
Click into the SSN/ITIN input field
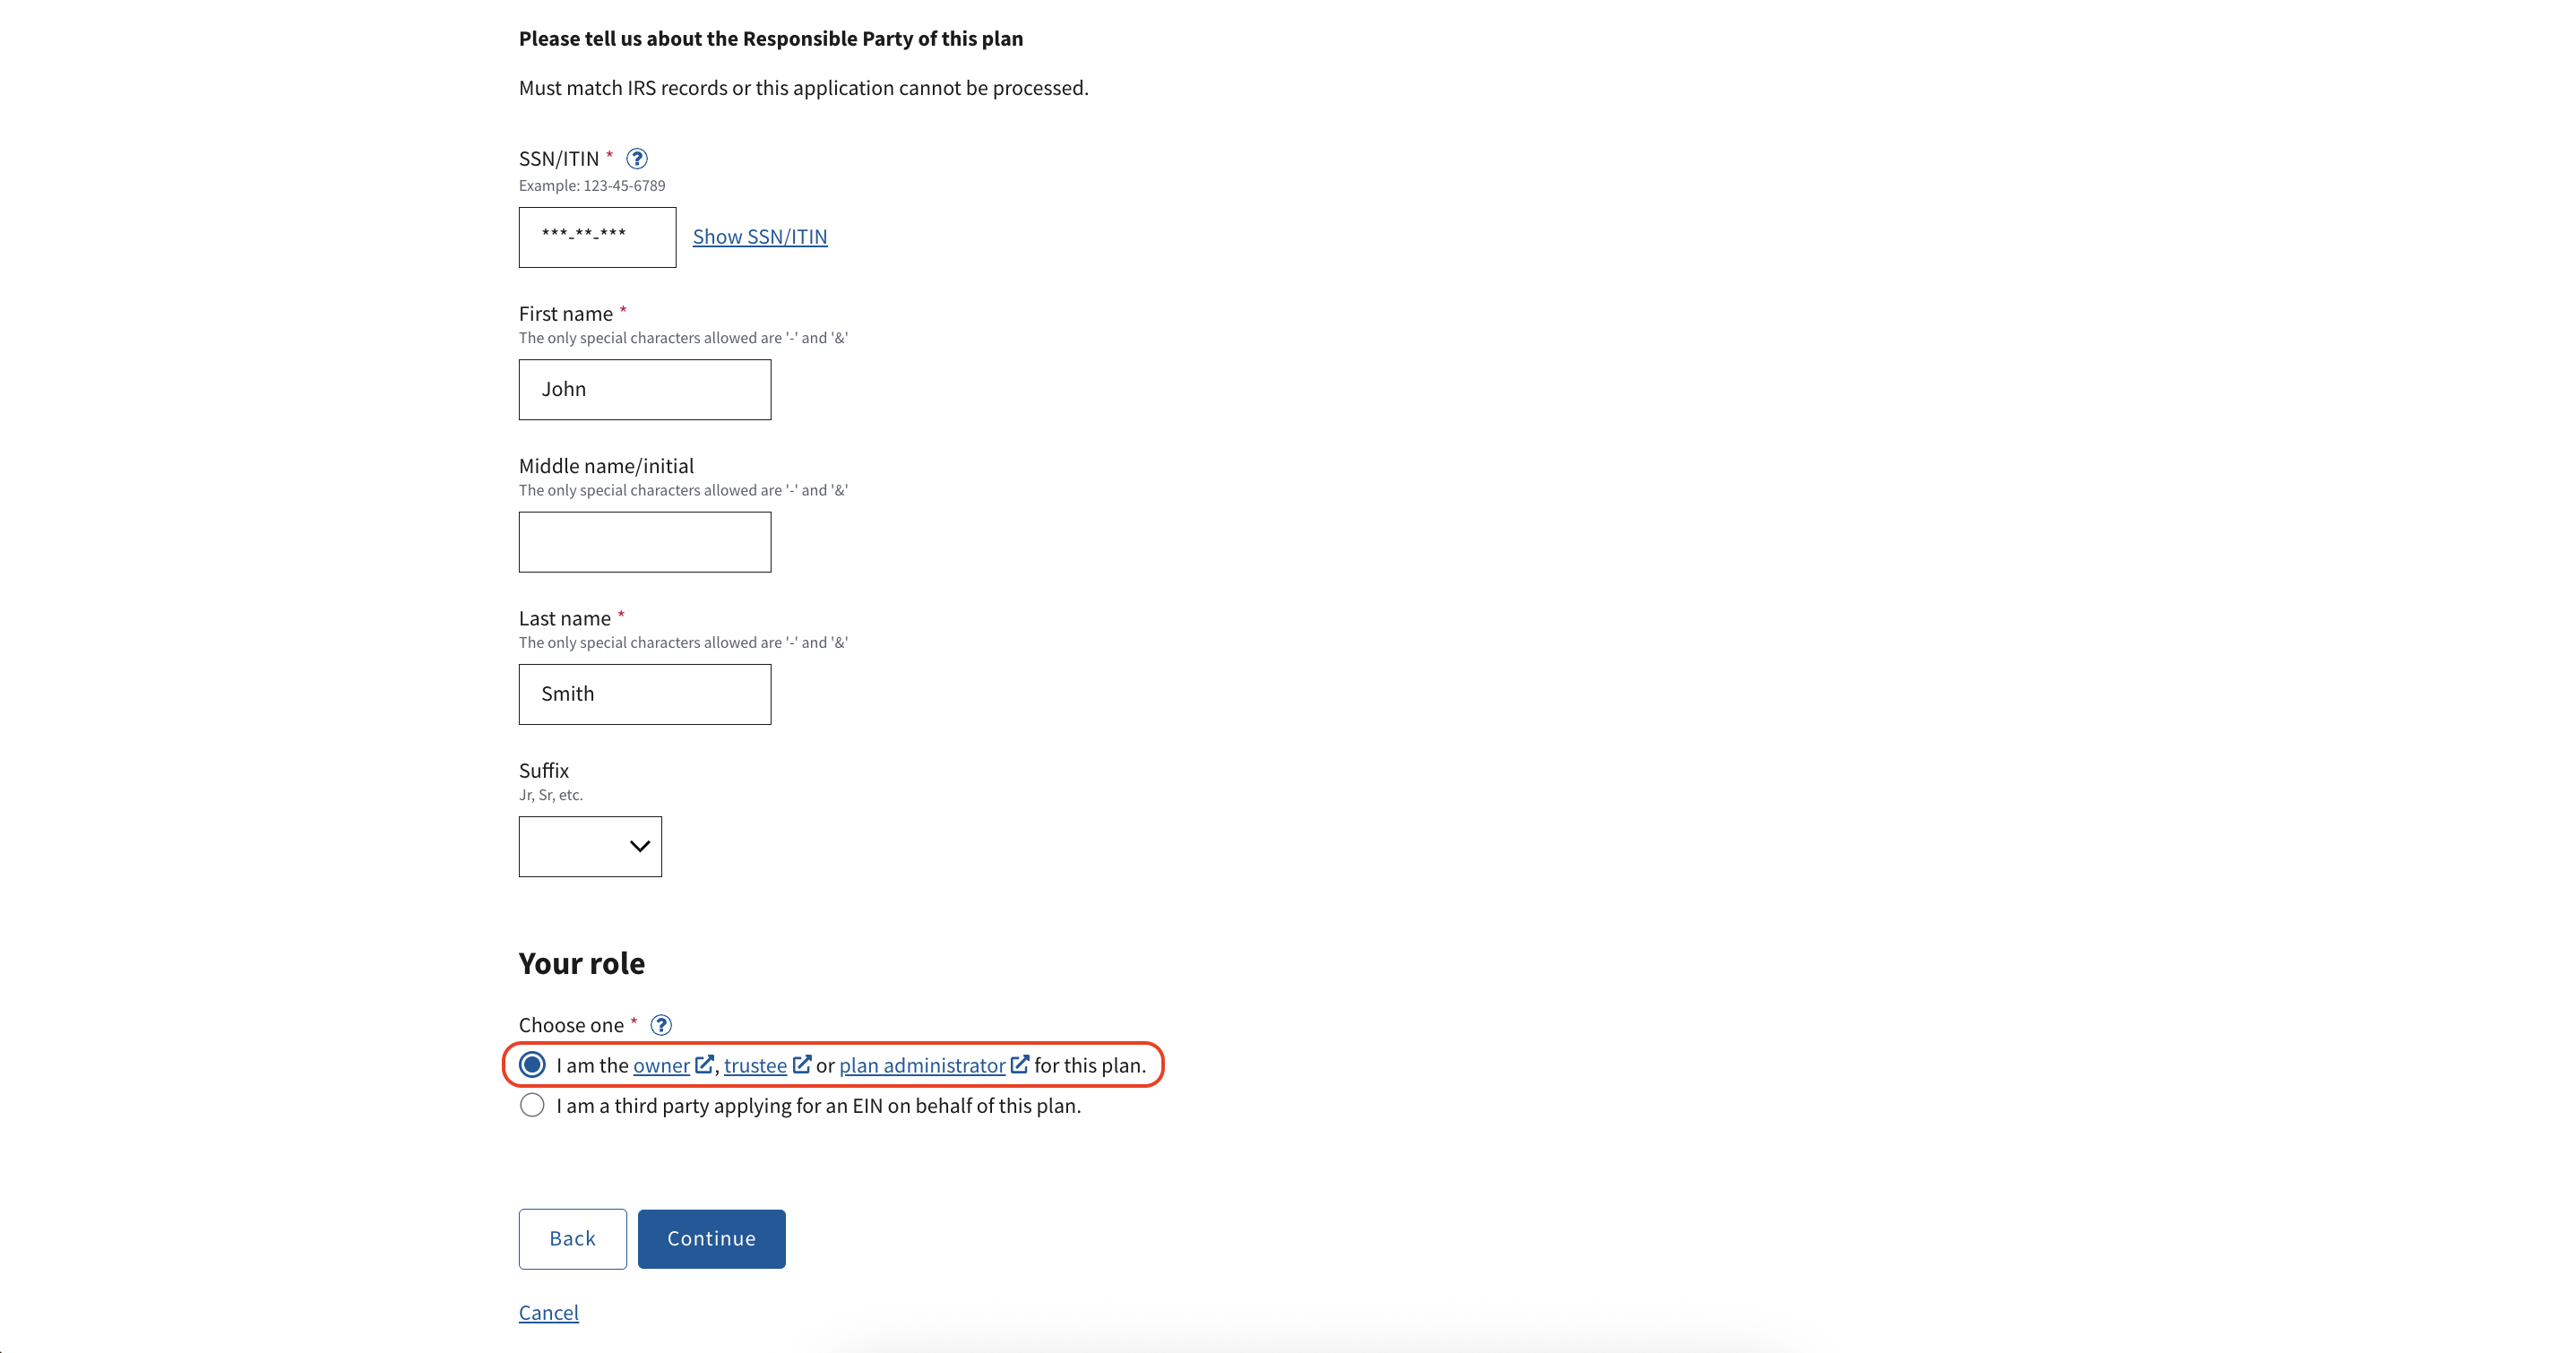click(x=597, y=237)
